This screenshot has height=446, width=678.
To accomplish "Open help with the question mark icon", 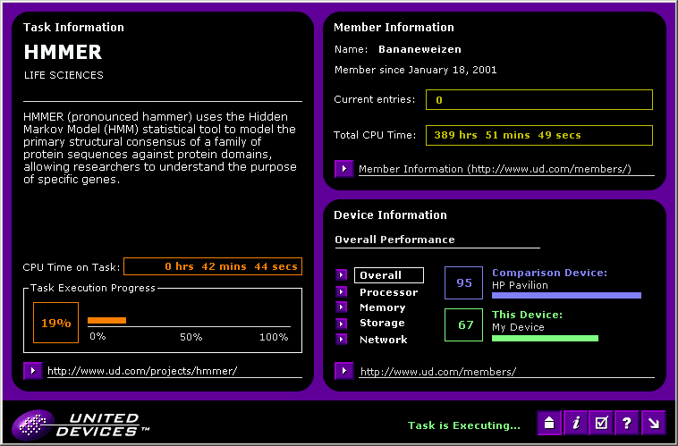I will [627, 423].
